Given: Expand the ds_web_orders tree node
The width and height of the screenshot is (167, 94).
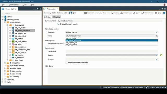Looking at the screenshot, I should click(x=10, y=36).
